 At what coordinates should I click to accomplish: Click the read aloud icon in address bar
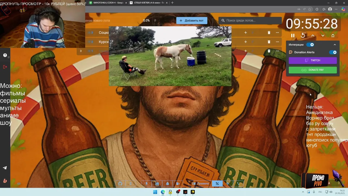point(304,9)
